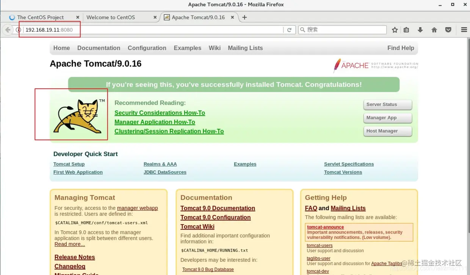Open Tomcat 9.0 Bug Database link
This screenshot has height=275, width=470.
coord(208,269)
